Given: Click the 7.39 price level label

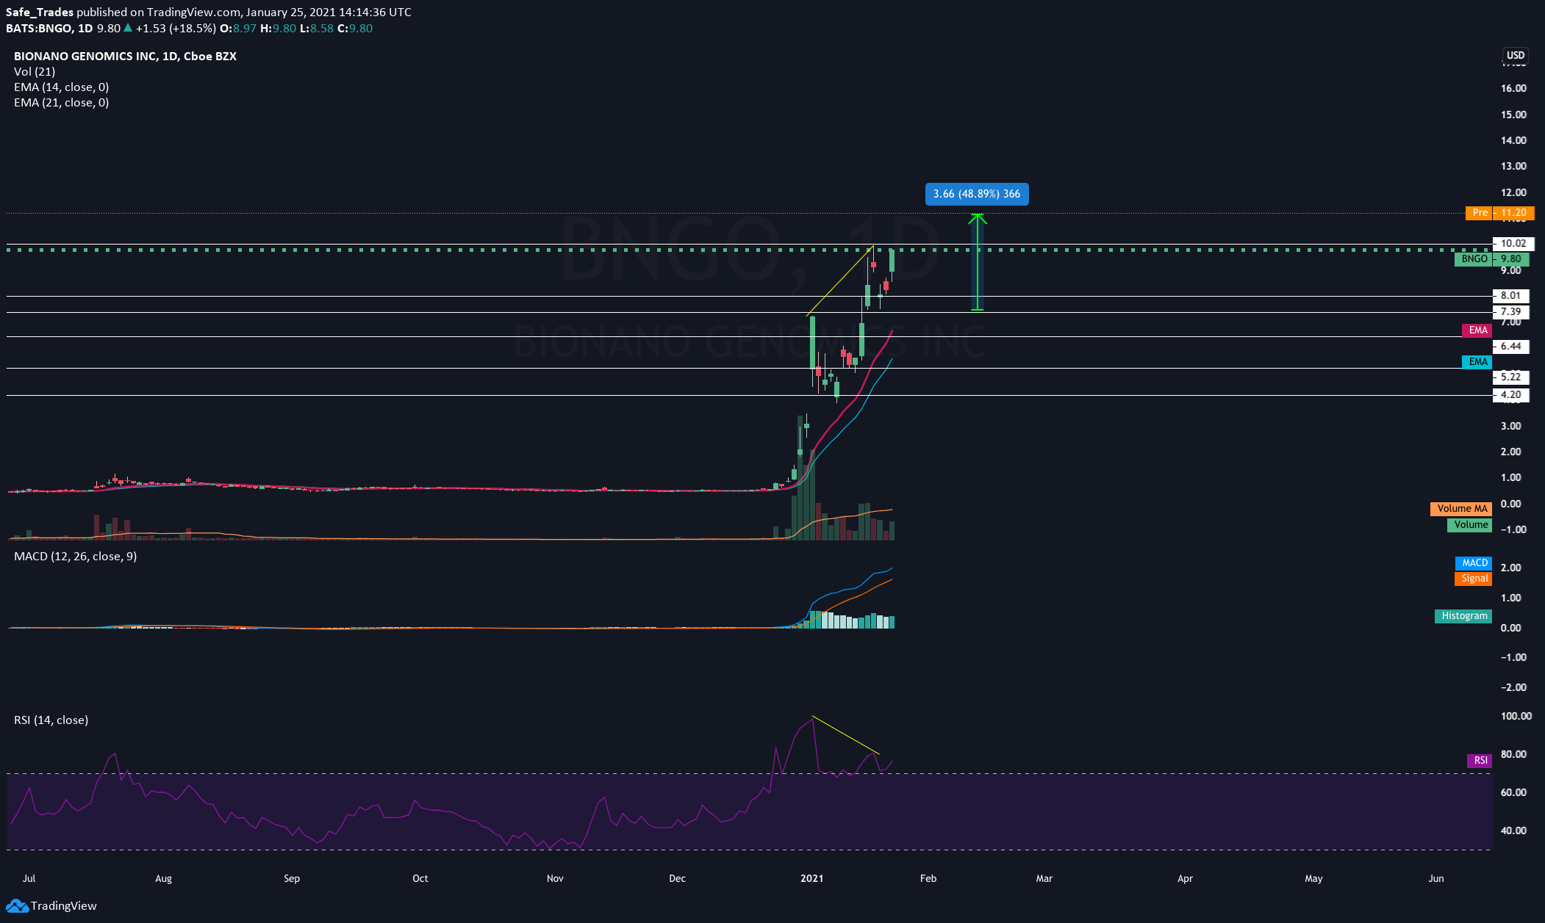Looking at the screenshot, I should (1510, 312).
